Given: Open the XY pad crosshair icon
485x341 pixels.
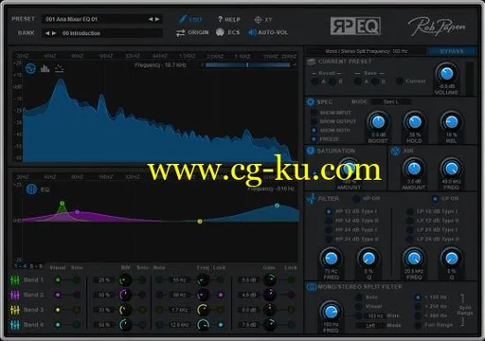Looking at the screenshot, I should 258,20.
